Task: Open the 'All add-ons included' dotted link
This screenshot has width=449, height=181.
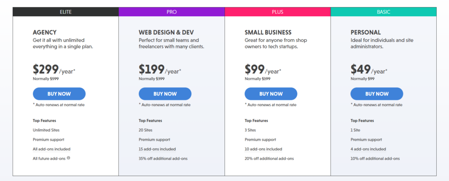Action: [52, 149]
